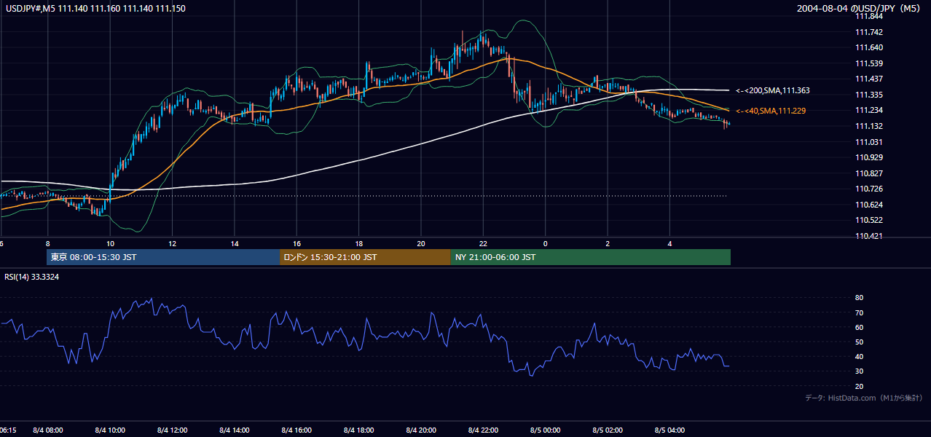Click hour label 22 under the price chart
The image size is (931, 437).
pyautogui.click(x=483, y=243)
